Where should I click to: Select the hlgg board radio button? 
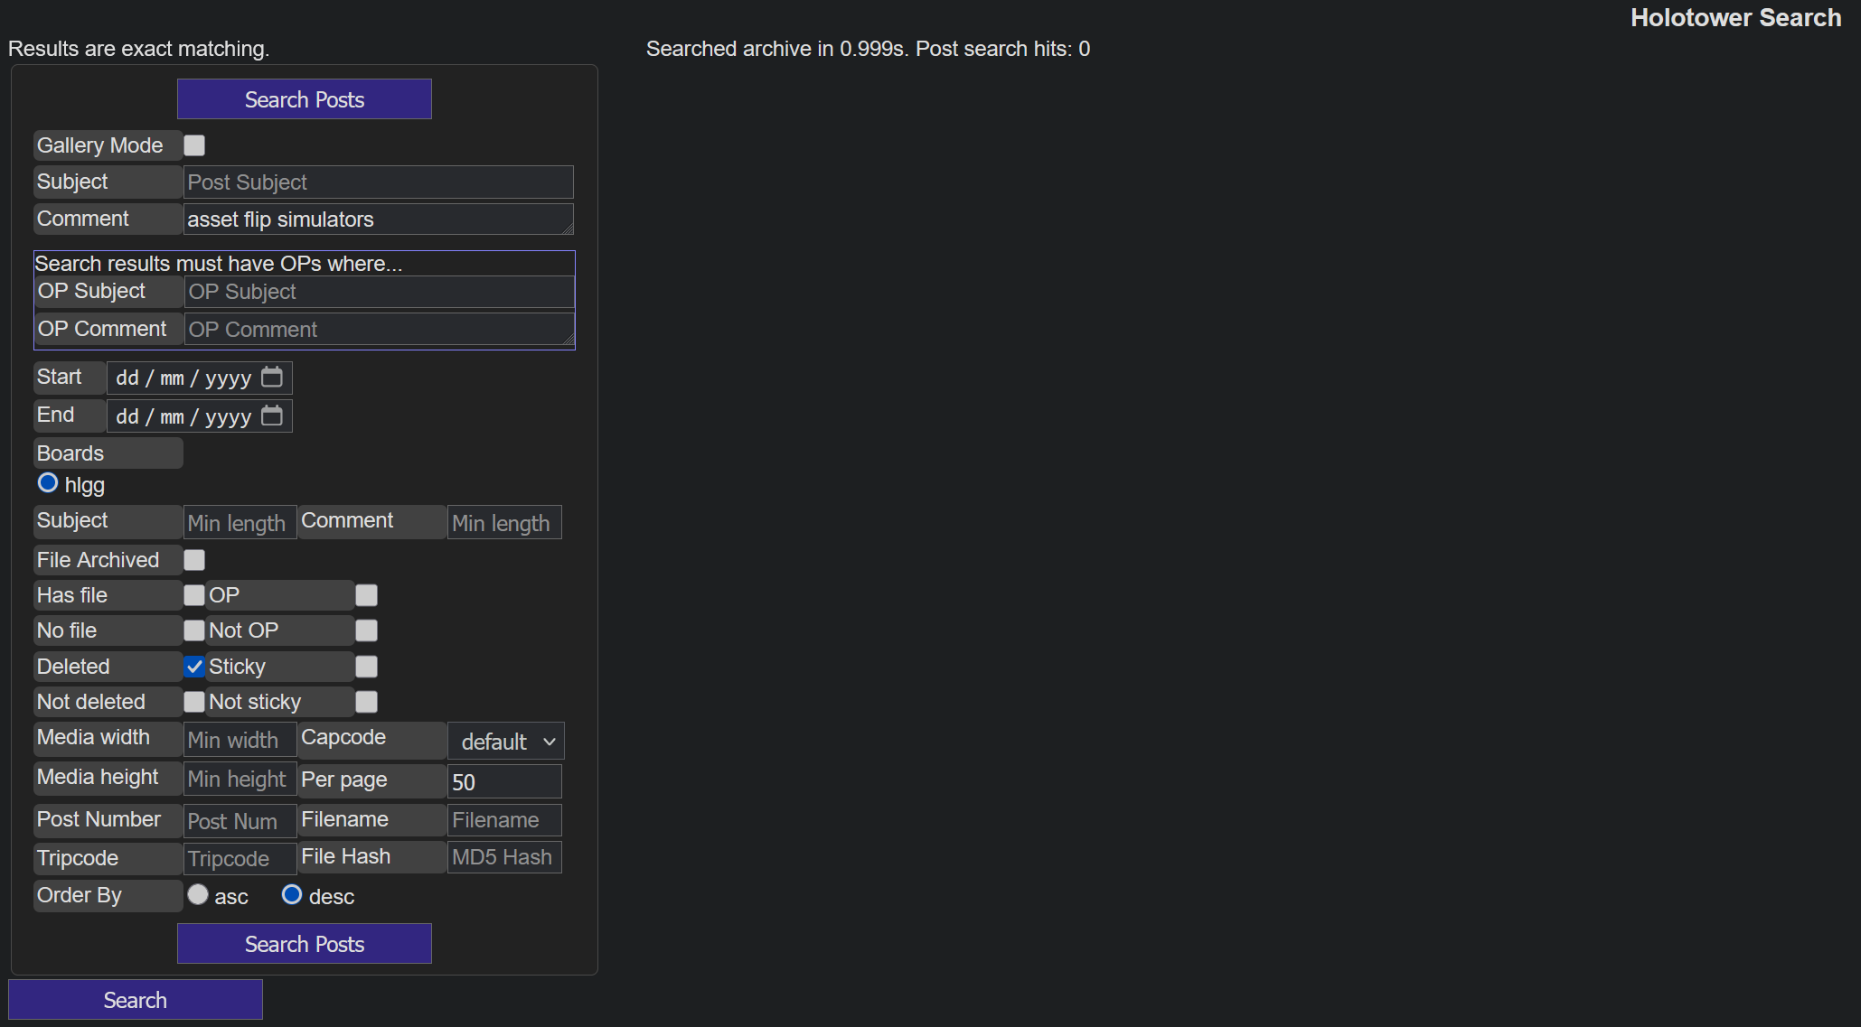48,483
